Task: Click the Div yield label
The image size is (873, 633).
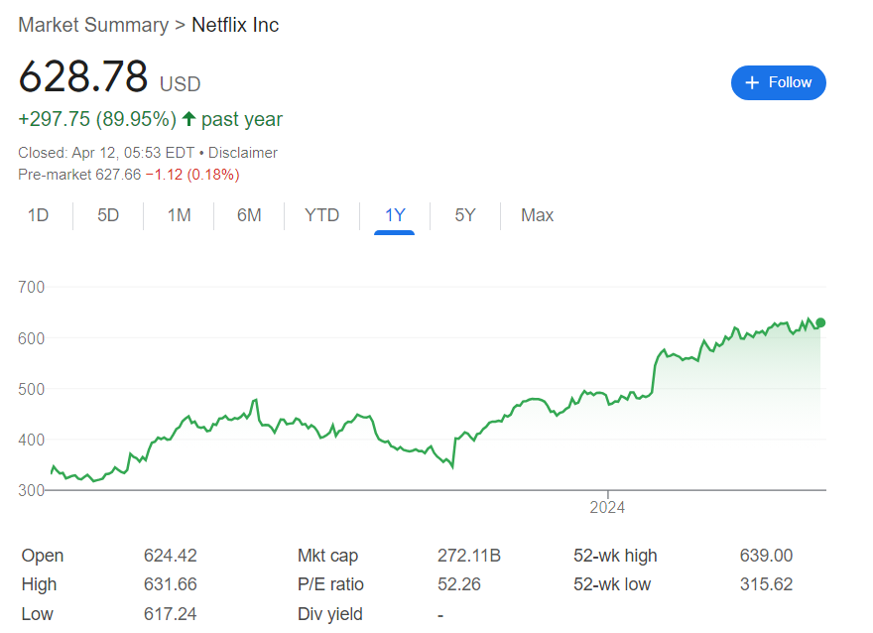Action: 330,614
